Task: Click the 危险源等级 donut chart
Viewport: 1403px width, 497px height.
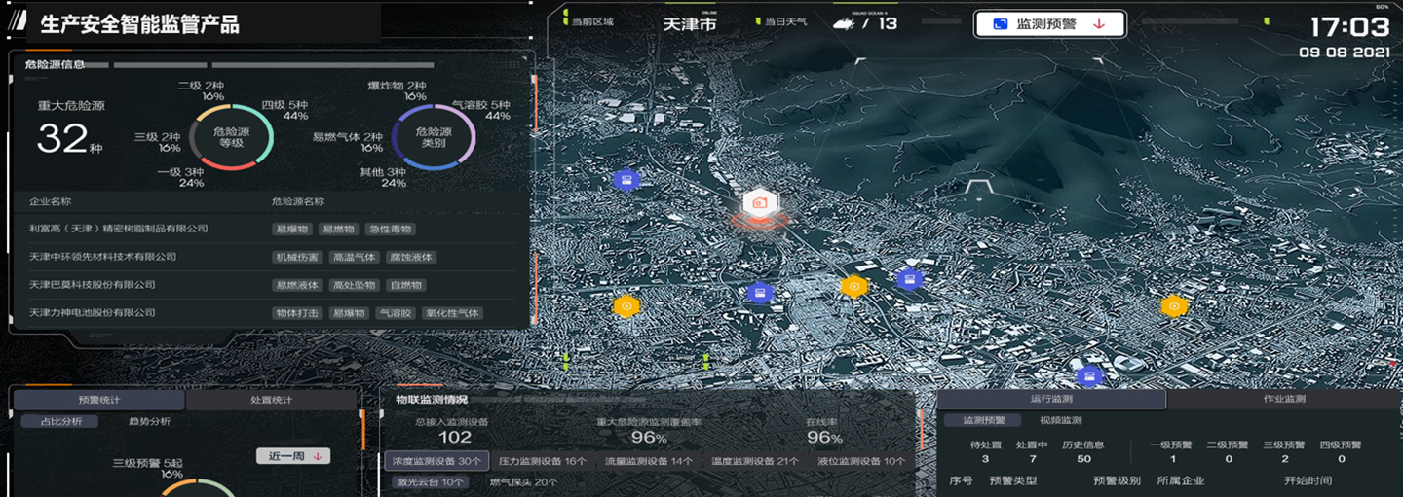Action: point(231,137)
